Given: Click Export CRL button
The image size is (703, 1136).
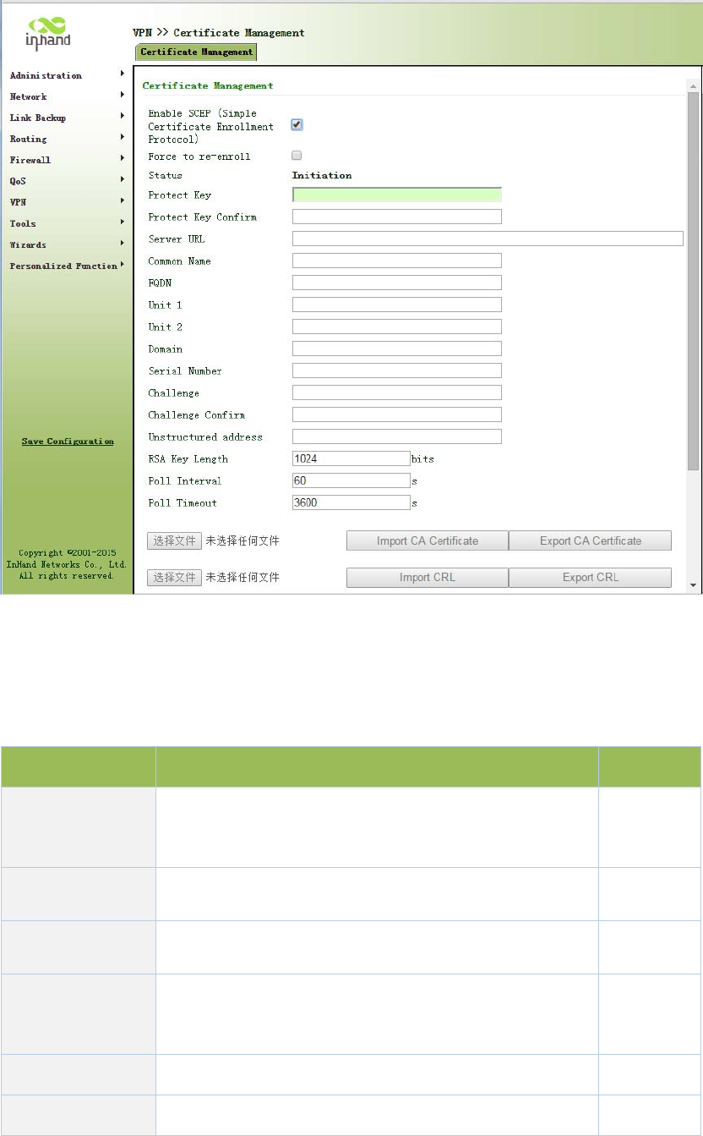Looking at the screenshot, I should coord(590,577).
